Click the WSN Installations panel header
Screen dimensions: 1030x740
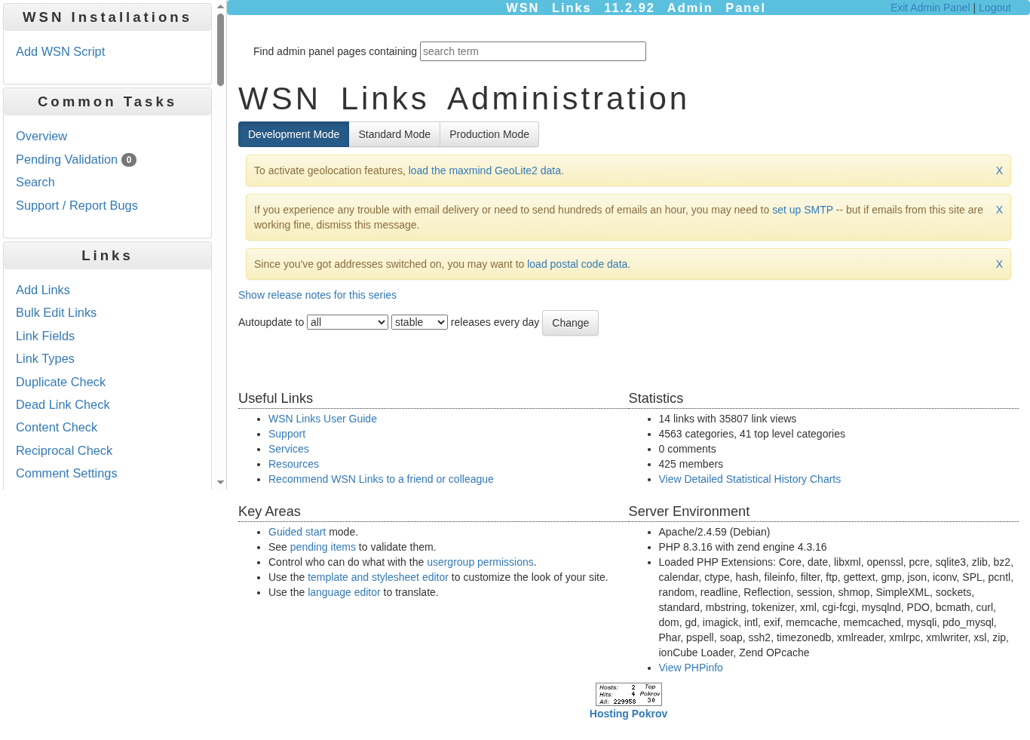click(107, 17)
